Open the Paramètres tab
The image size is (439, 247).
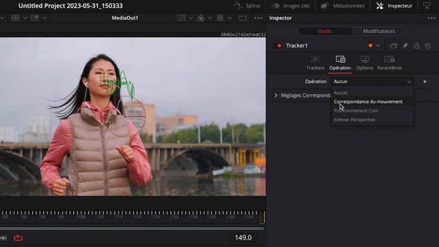point(390,63)
